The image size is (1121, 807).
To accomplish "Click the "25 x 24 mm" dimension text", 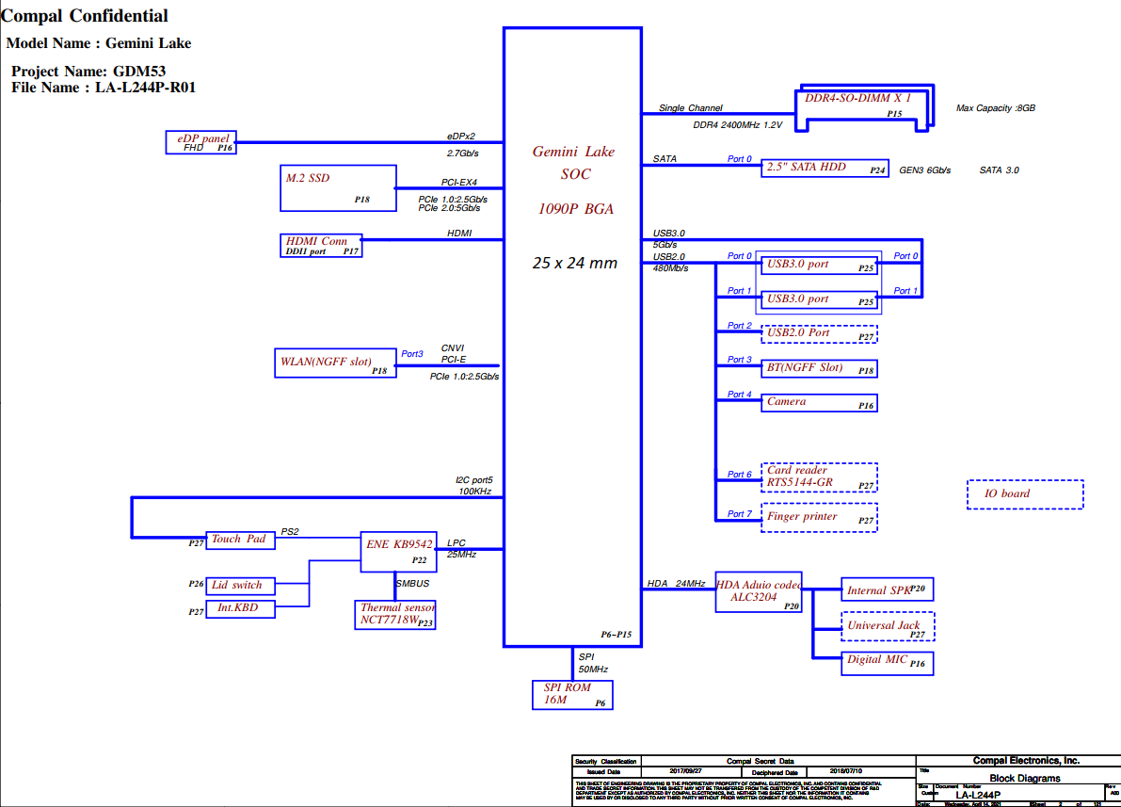I will tap(575, 264).
